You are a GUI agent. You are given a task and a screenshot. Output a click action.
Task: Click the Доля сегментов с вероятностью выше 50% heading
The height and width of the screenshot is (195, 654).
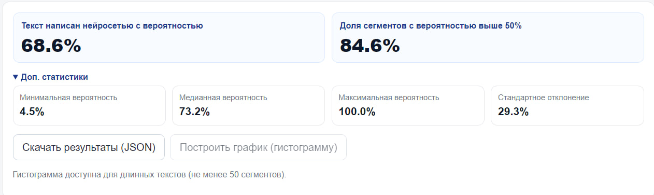point(431,25)
